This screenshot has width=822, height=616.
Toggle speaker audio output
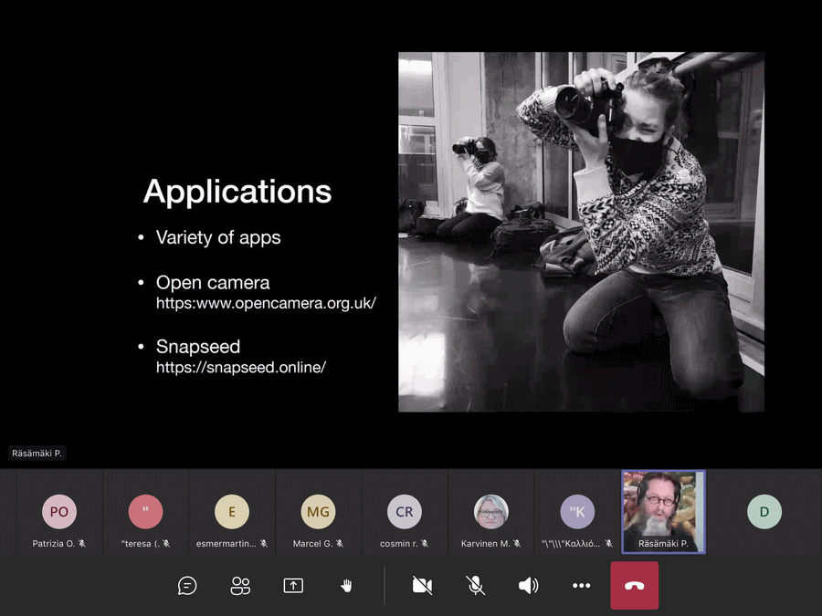pos(528,586)
